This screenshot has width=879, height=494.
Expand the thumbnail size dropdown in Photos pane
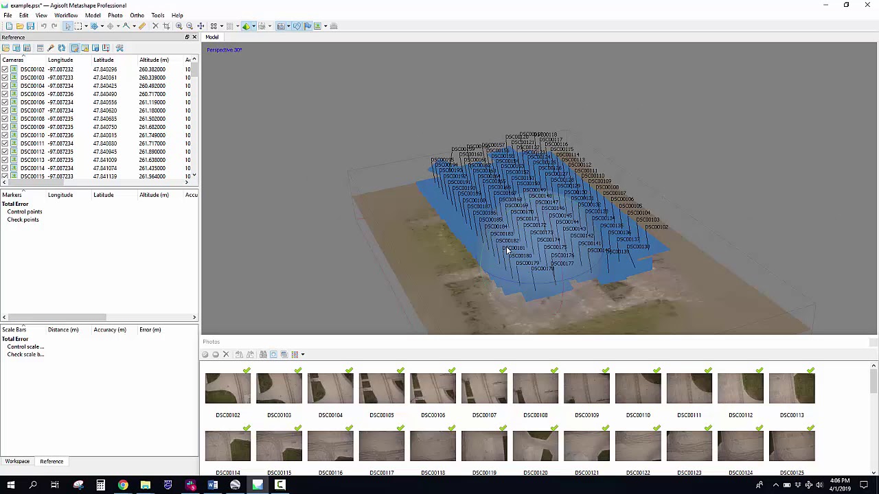pos(302,355)
